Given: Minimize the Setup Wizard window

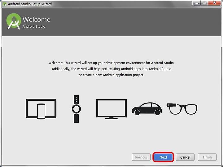Looking at the screenshot, I should click(x=197, y=3).
